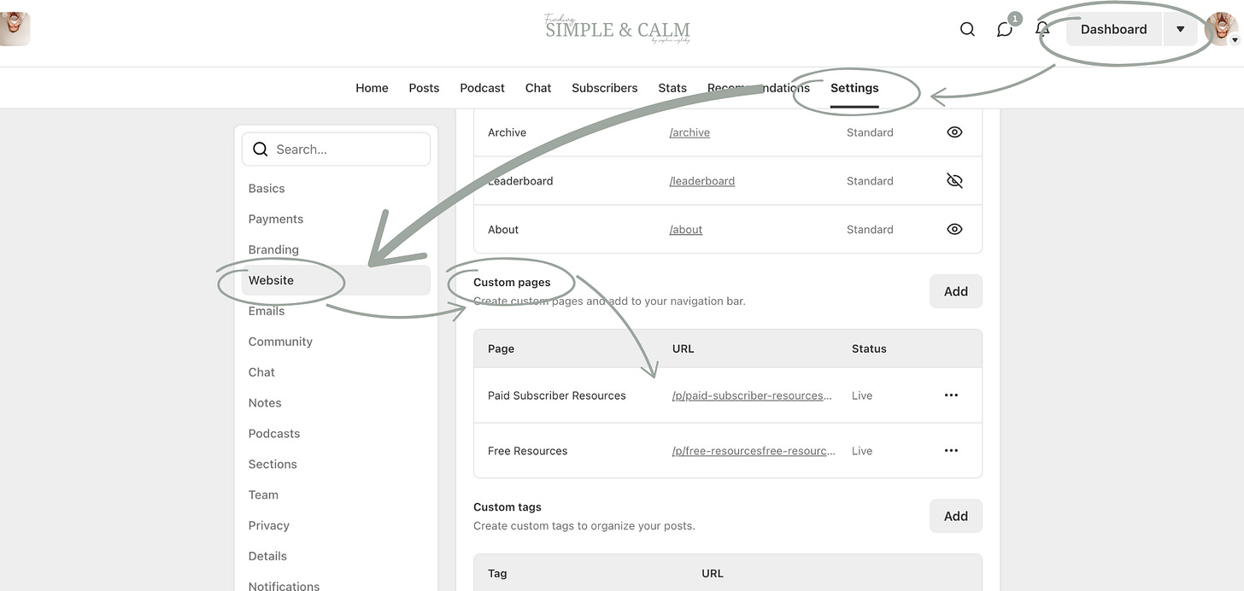Show the hidden Leaderboard page

[954, 180]
